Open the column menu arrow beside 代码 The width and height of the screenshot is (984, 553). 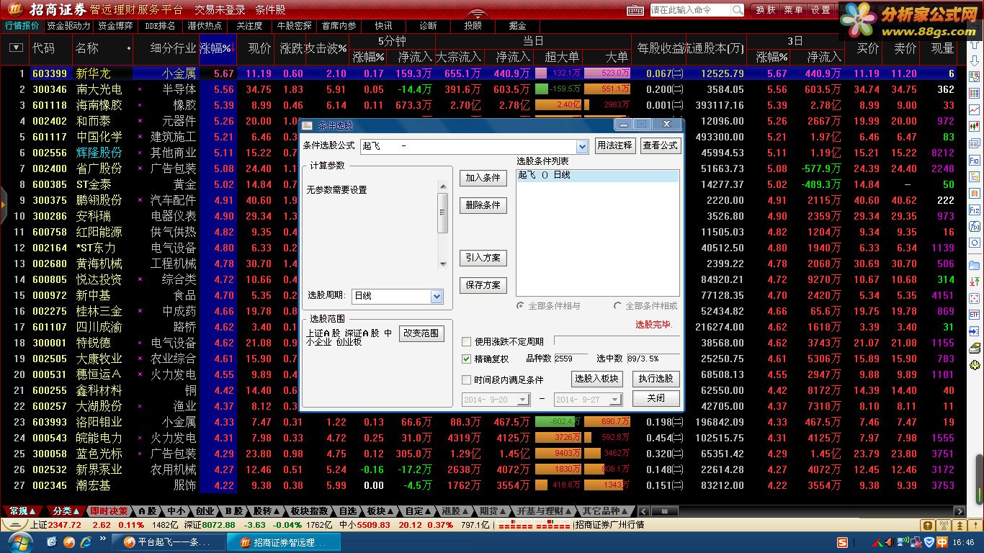[x=16, y=48]
